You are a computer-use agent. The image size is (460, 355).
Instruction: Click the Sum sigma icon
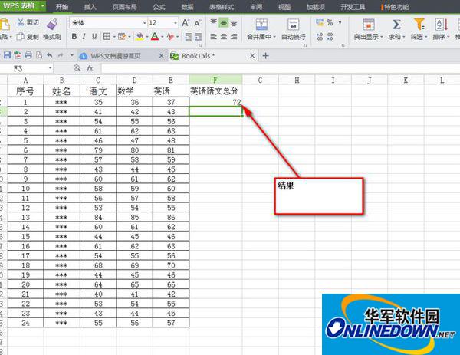point(396,25)
